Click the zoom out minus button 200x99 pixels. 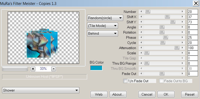coord(54,69)
